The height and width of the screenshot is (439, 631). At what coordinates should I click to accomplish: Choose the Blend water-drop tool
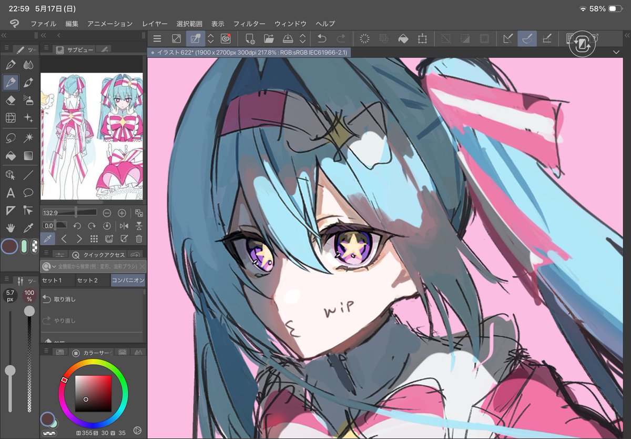[x=28, y=65]
